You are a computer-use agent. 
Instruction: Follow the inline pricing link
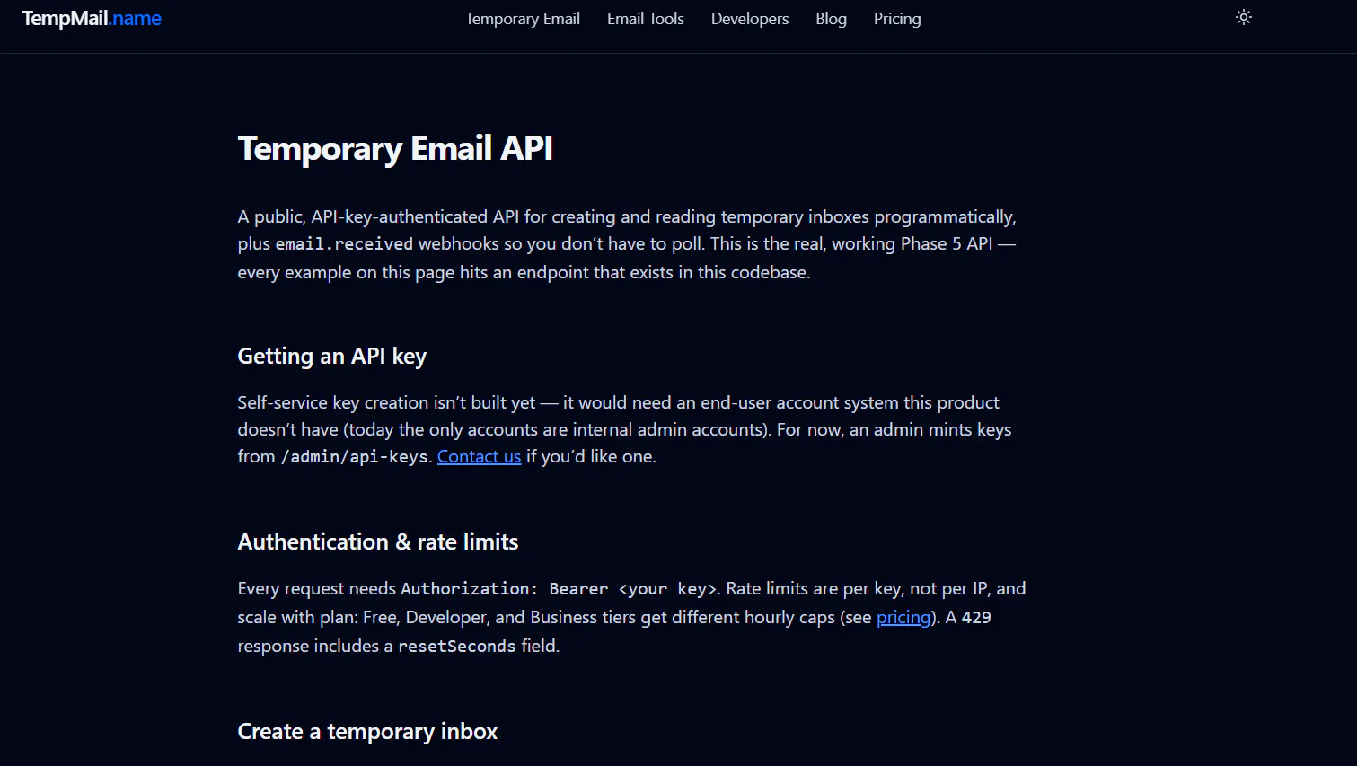903,617
